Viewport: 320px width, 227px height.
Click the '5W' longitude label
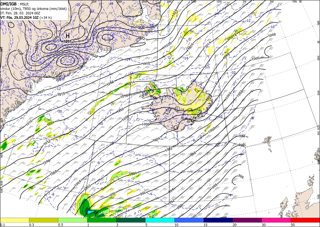coord(245,2)
